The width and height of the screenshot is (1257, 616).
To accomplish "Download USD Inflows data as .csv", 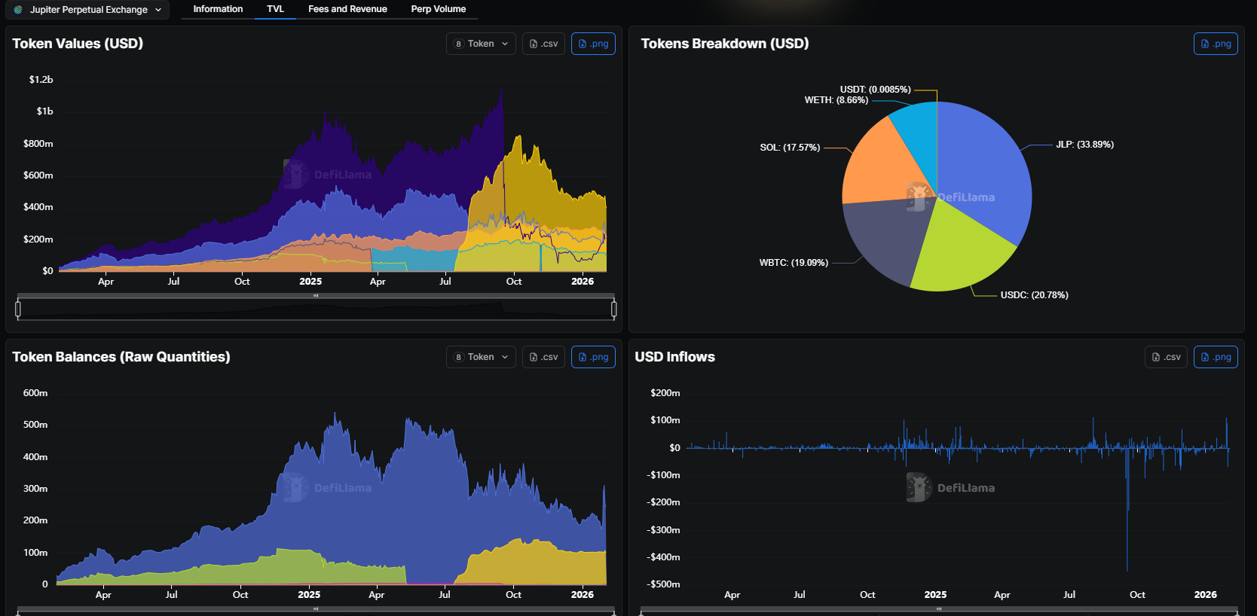I will pos(1166,357).
